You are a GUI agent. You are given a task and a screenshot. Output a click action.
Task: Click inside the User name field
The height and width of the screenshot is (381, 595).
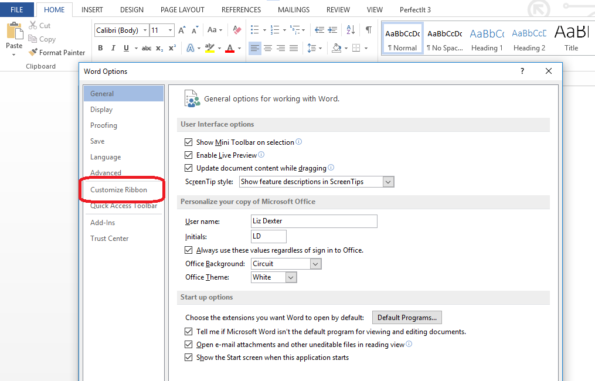click(314, 221)
